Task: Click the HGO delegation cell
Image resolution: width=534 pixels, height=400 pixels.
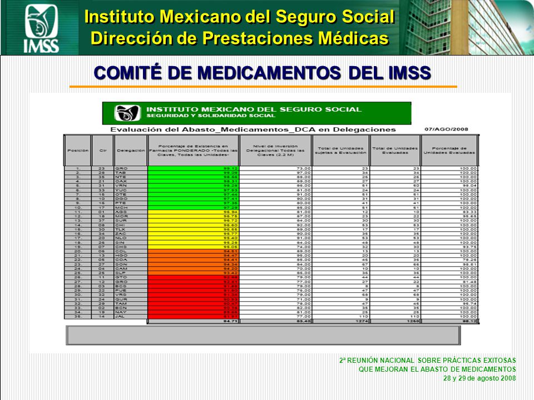Action: [131, 256]
